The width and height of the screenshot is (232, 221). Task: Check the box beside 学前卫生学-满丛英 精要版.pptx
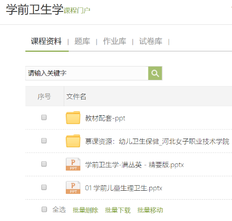[x=44, y=164]
